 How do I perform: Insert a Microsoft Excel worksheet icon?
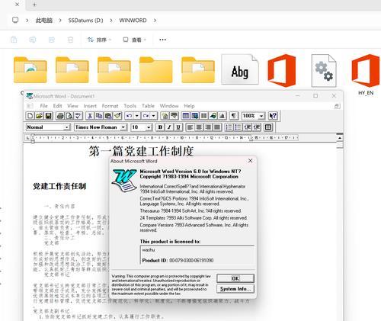pos(195,116)
